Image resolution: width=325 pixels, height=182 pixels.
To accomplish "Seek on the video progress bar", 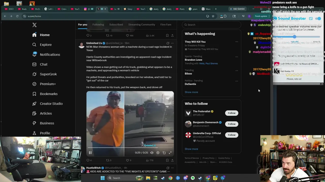I will [130, 148].
